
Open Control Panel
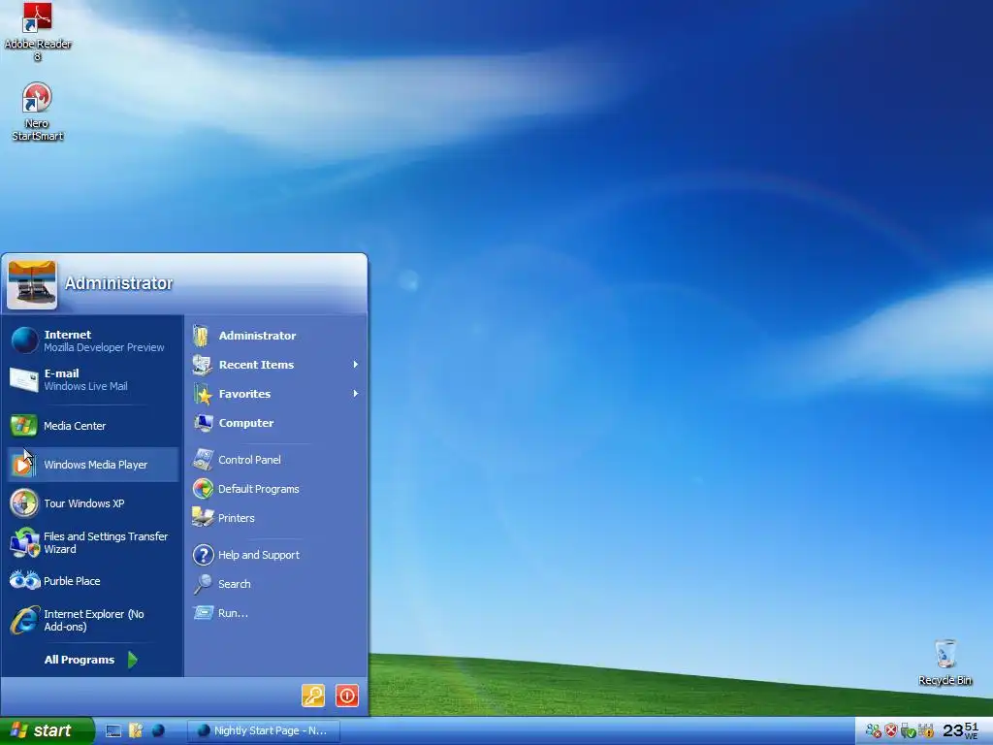point(276,460)
